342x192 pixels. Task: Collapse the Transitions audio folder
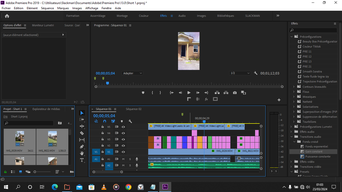[292, 137]
